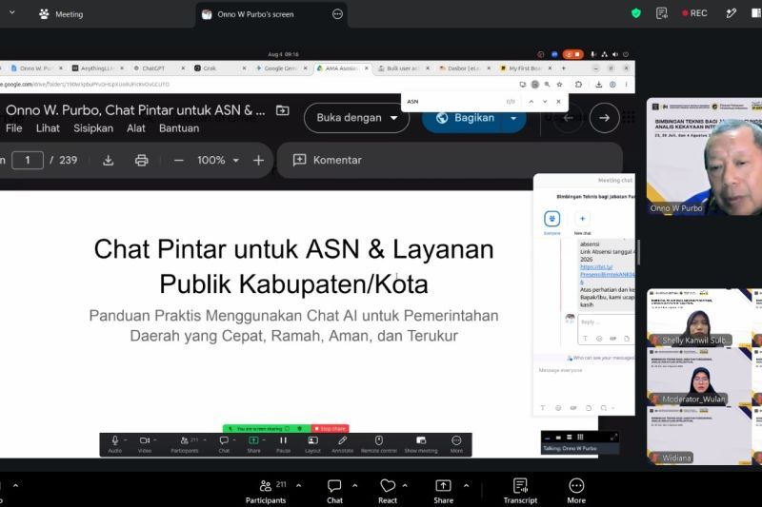Click the move-to-folder icon beside the title
The image size is (762, 507).
click(x=282, y=110)
